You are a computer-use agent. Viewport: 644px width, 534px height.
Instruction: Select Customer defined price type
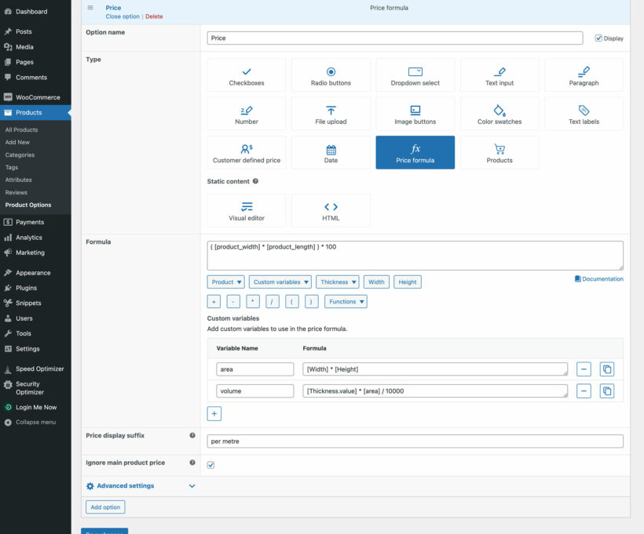coord(246,153)
